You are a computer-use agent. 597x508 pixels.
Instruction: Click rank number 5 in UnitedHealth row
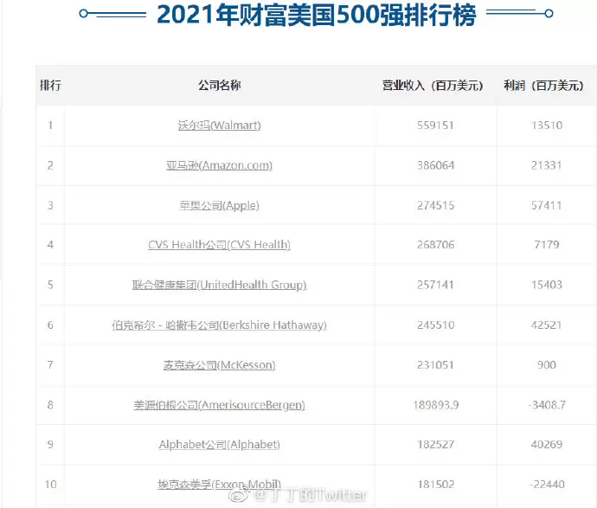pos(50,285)
